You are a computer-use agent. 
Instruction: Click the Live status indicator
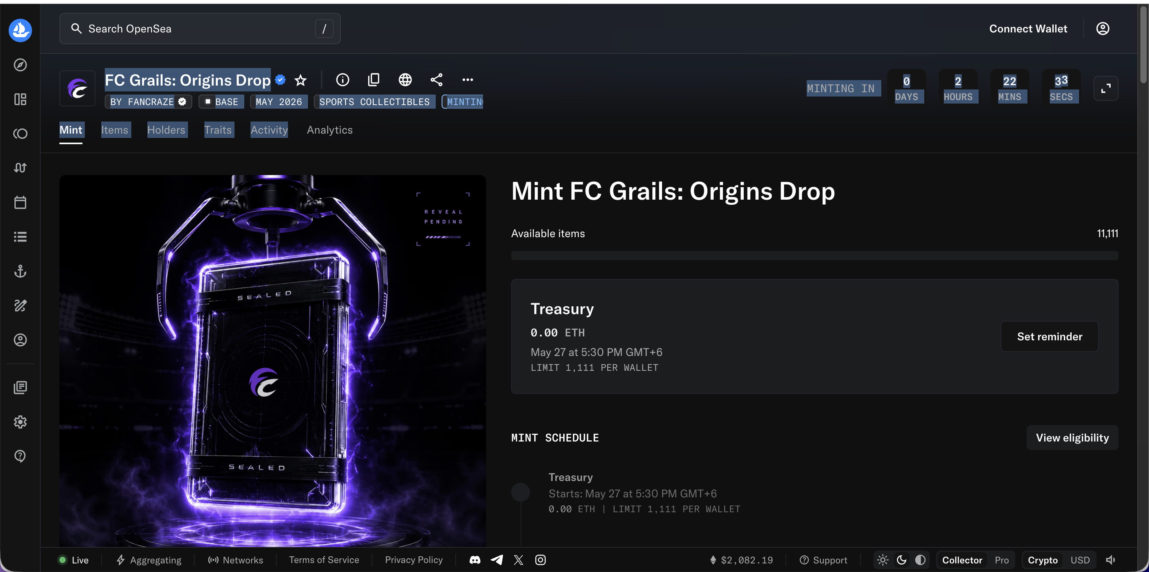pyautogui.click(x=73, y=560)
